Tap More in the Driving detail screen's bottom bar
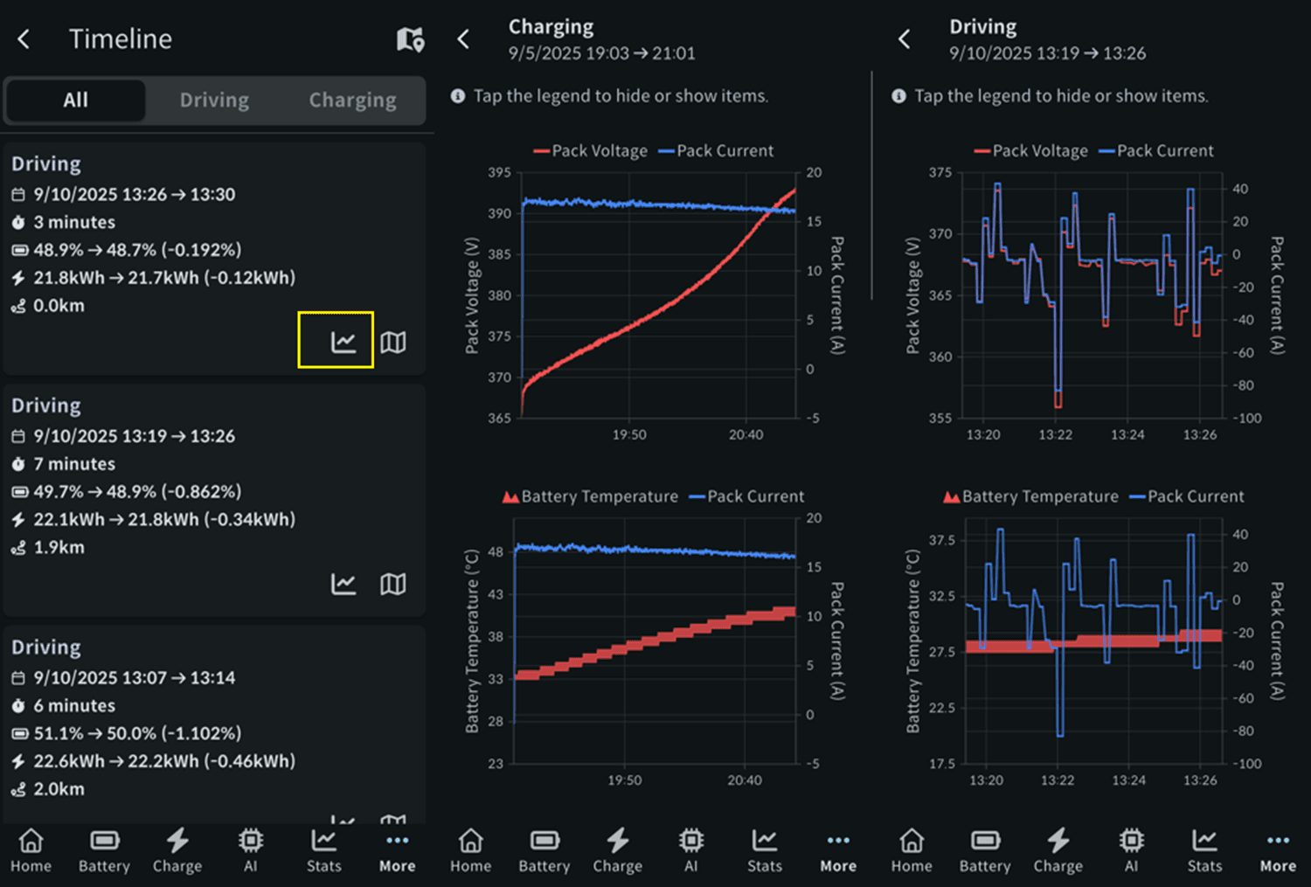The width and height of the screenshot is (1311, 887). point(1279,851)
